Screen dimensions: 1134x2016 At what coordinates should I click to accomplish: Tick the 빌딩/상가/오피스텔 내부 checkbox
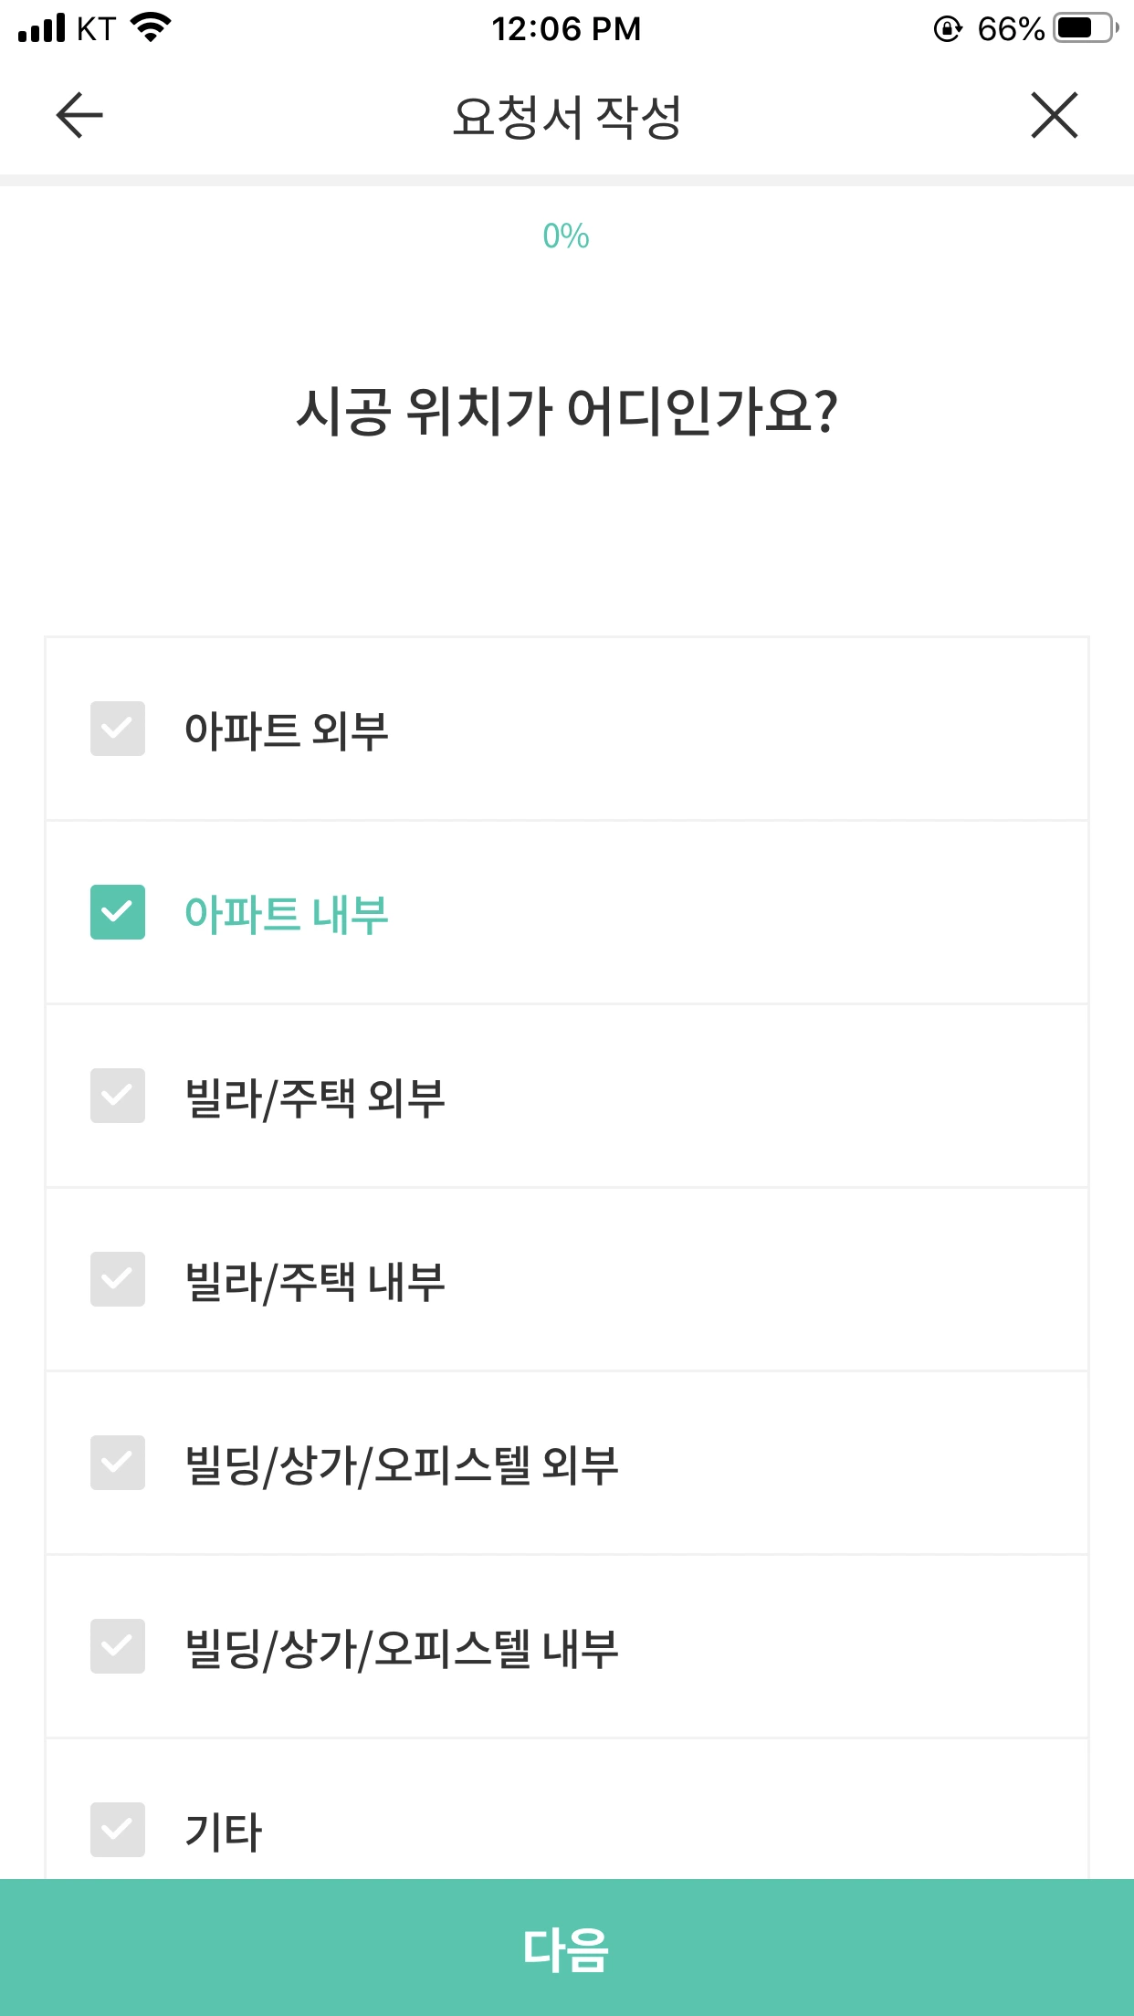point(118,1646)
